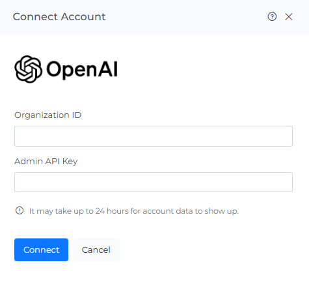
Task: Click "show up" at the notice's end
Action: [221, 211]
